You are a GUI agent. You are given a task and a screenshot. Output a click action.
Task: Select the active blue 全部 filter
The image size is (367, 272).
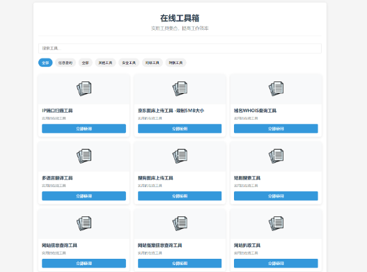(45, 63)
